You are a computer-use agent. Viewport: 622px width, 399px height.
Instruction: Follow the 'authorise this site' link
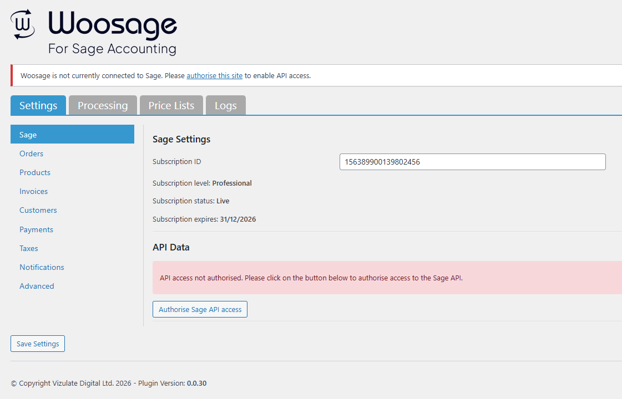tap(214, 76)
